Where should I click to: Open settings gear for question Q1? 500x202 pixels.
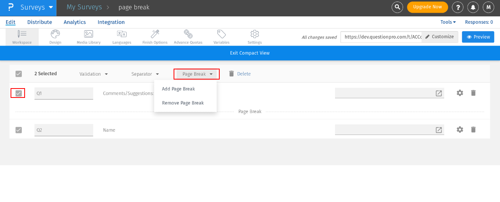460,93
